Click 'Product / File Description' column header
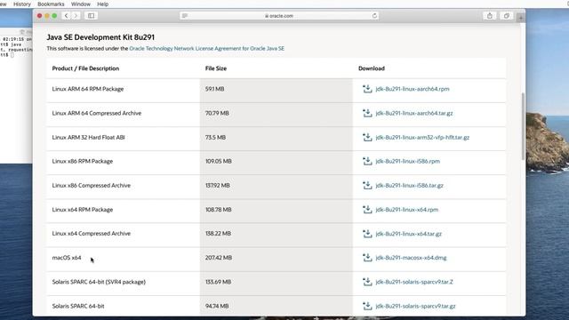The image size is (569, 320). [x=85, y=68]
